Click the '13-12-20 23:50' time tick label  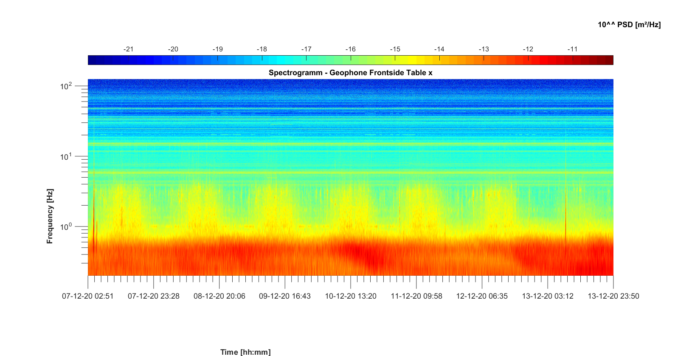click(x=613, y=296)
